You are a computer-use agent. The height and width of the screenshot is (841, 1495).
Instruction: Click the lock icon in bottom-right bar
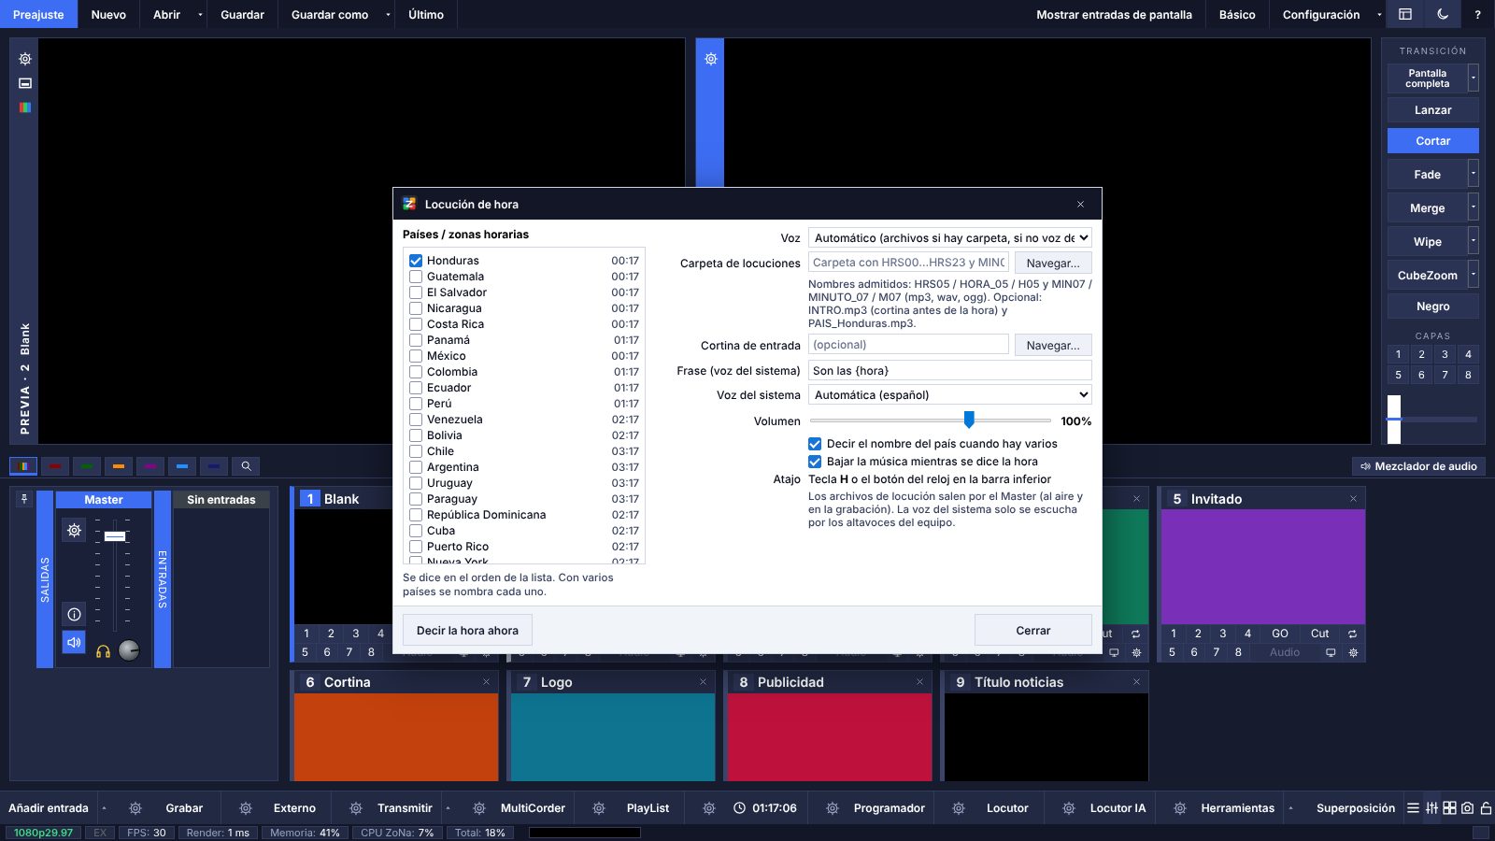(1486, 808)
